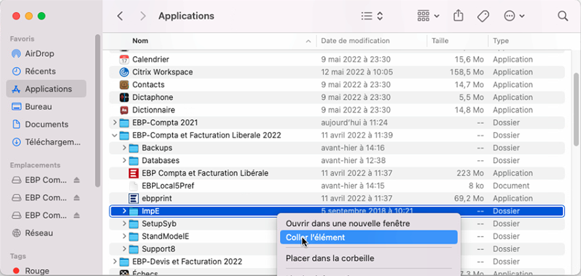Click the size value "223 Mo"
The width and height of the screenshot is (581, 276).
pyautogui.click(x=472, y=173)
